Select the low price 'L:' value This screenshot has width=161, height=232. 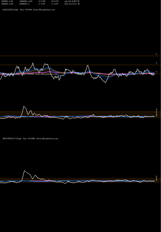click(55, 4)
